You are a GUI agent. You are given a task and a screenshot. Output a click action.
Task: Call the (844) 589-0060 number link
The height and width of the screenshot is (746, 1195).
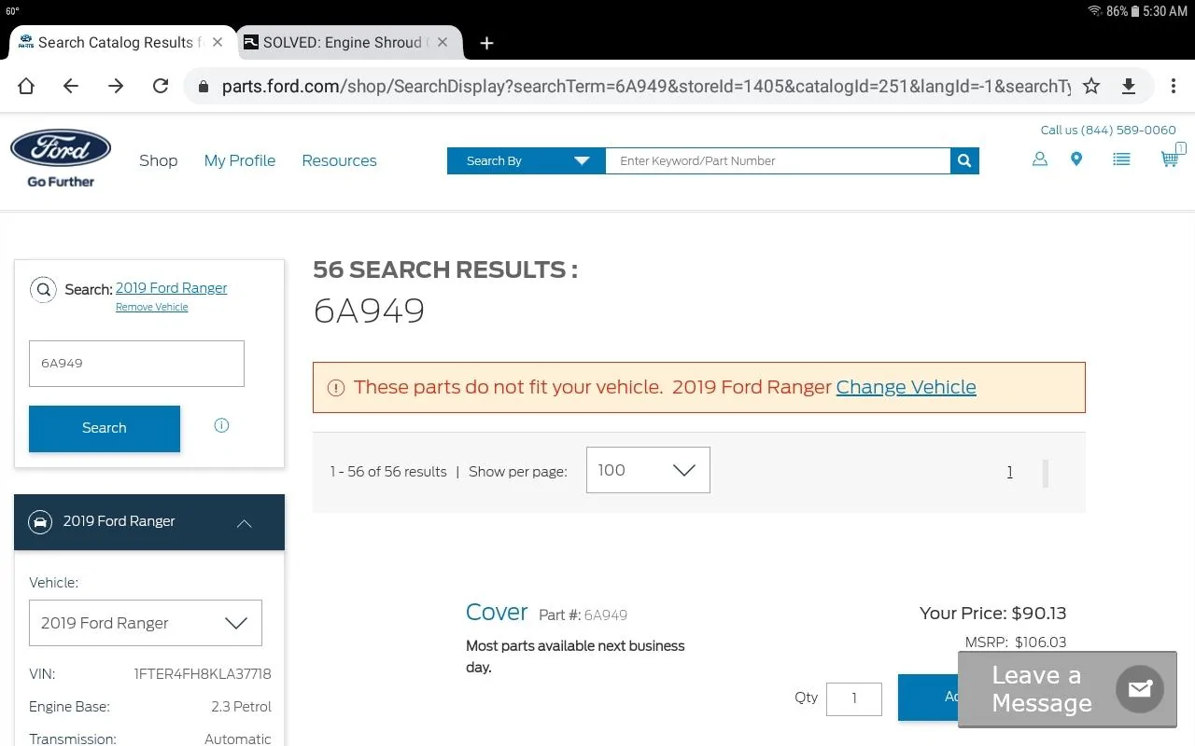1108,130
